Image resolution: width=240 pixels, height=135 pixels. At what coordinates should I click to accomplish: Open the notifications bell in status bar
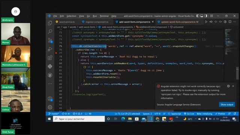235,114
